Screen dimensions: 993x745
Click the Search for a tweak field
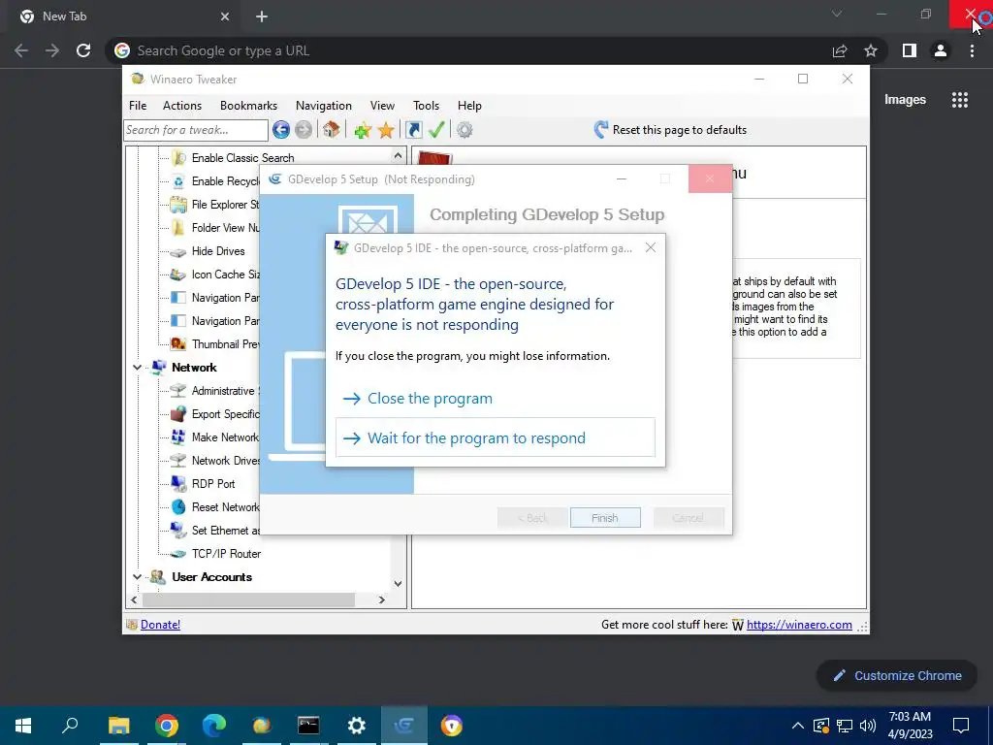[196, 130]
